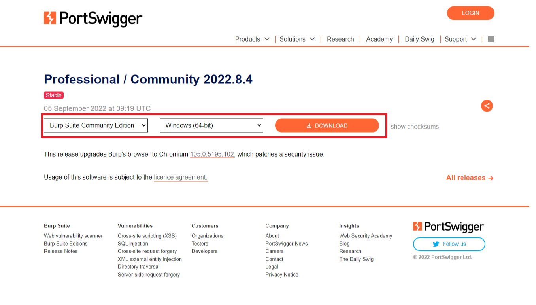Click the Stable badge

coord(54,95)
